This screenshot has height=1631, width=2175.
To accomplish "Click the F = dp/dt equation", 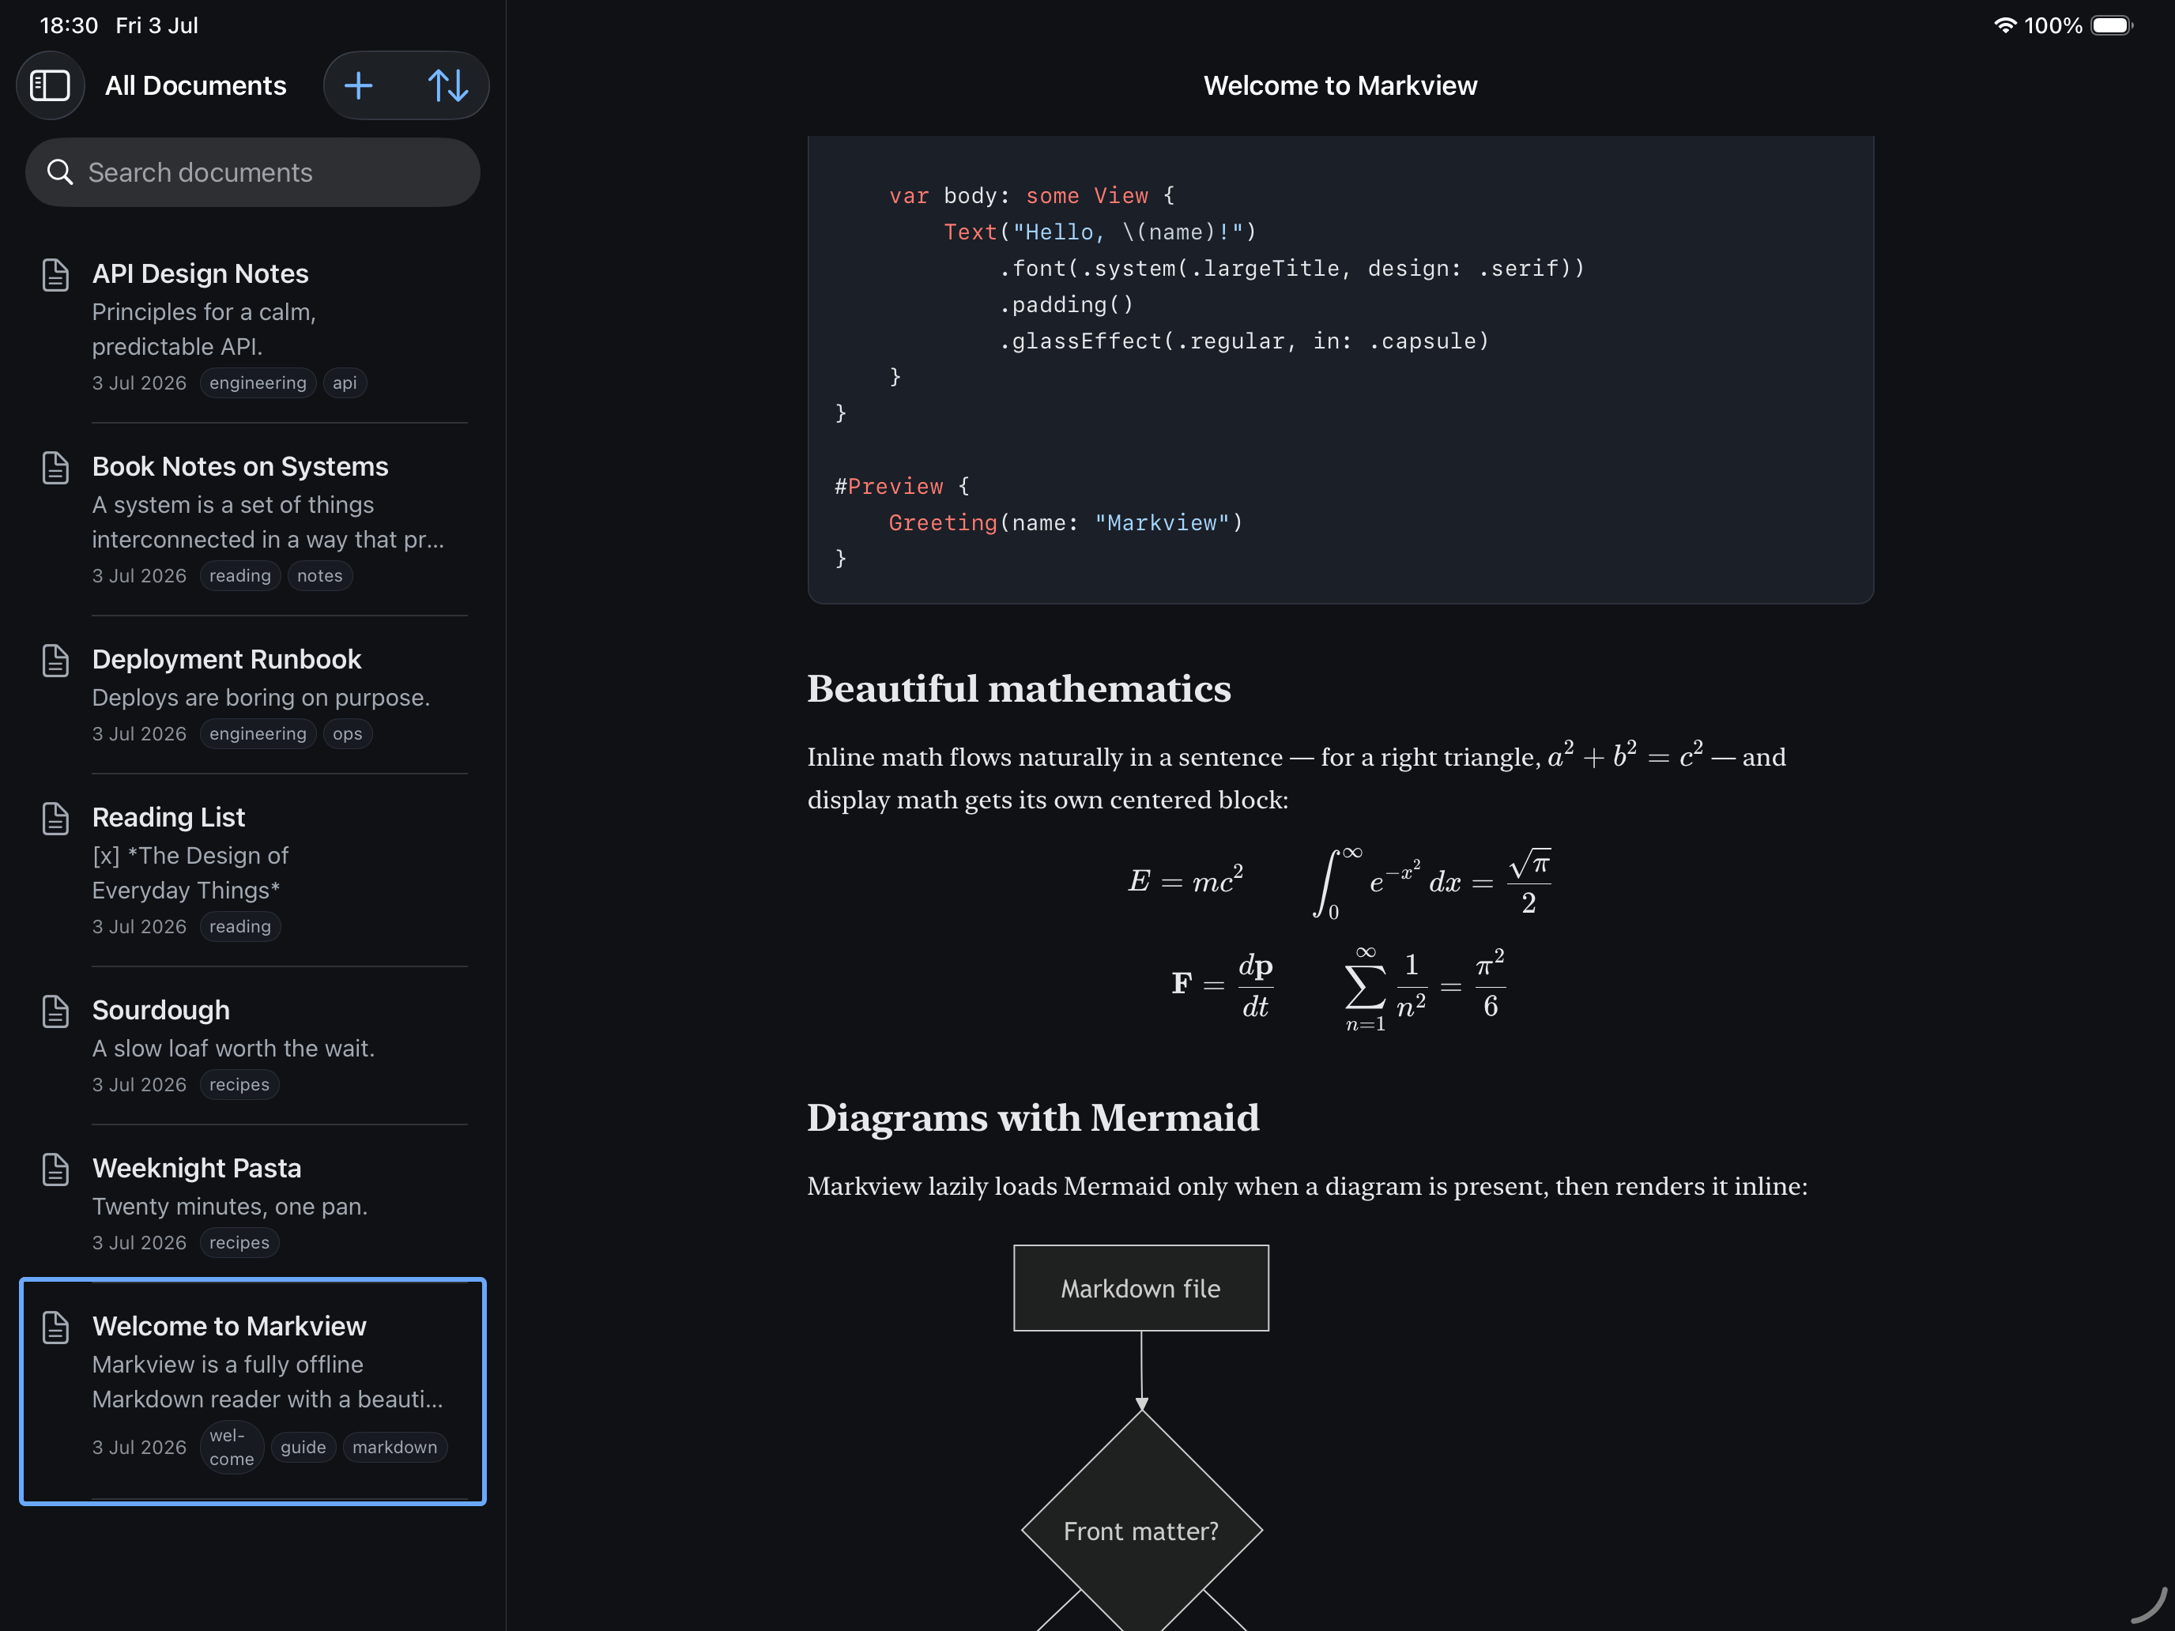I will pyautogui.click(x=1222, y=985).
